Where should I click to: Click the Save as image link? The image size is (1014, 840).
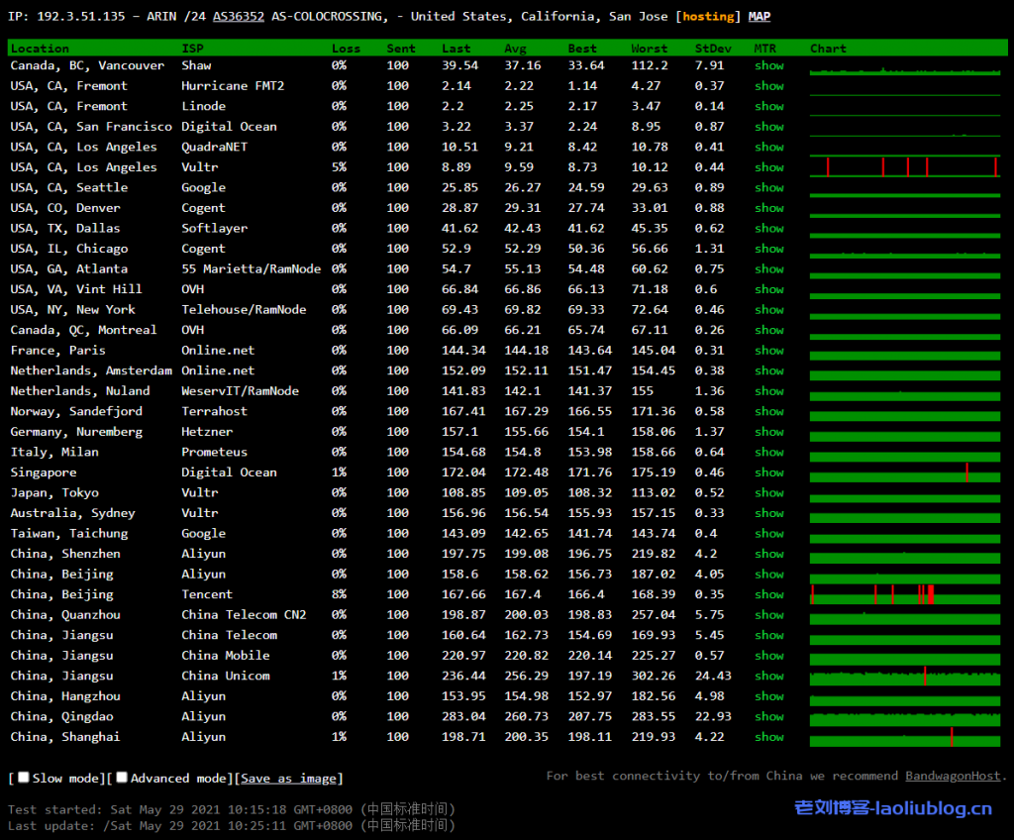(x=289, y=779)
